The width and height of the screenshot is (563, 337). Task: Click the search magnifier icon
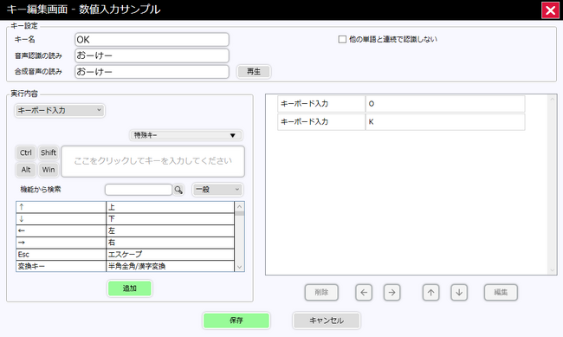coord(178,190)
